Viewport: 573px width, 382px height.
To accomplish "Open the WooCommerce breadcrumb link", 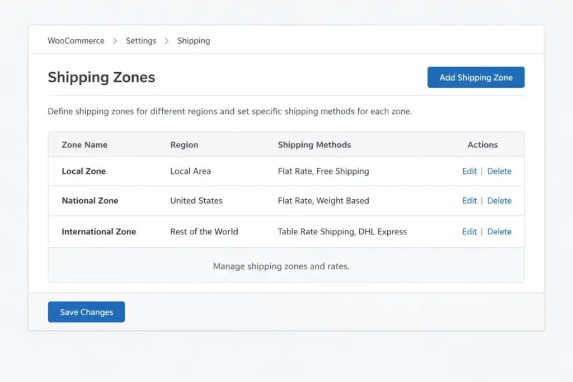I will (x=76, y=40).
